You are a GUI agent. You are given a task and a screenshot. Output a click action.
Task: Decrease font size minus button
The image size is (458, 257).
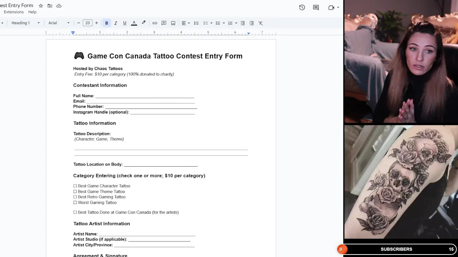(x=79, y=23)
